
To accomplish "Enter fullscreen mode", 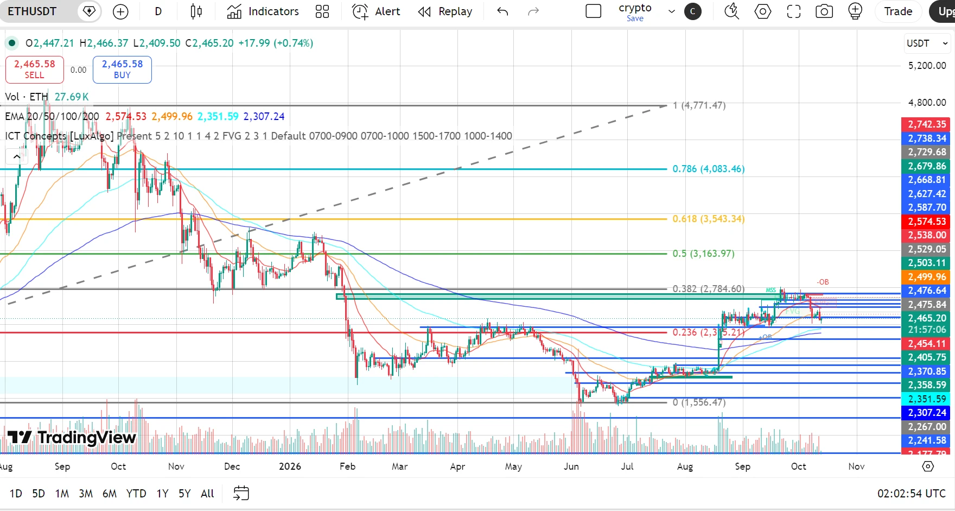I will (794, 11).
